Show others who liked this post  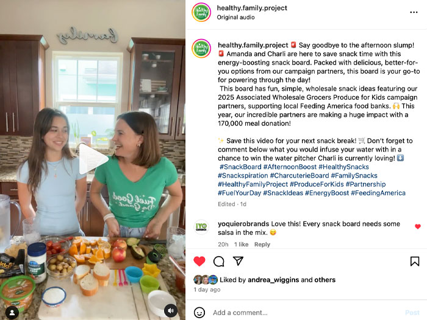coord(325,280)
